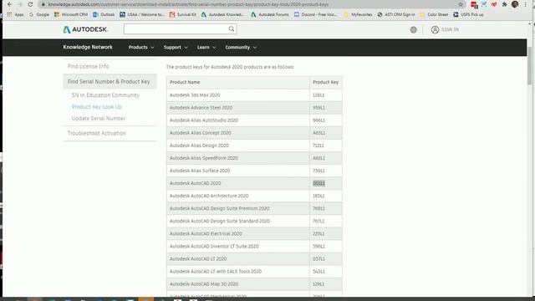Click Autodesk Alias Design 2020
Viewport: 535px width, 301px height.
(199, 145)
